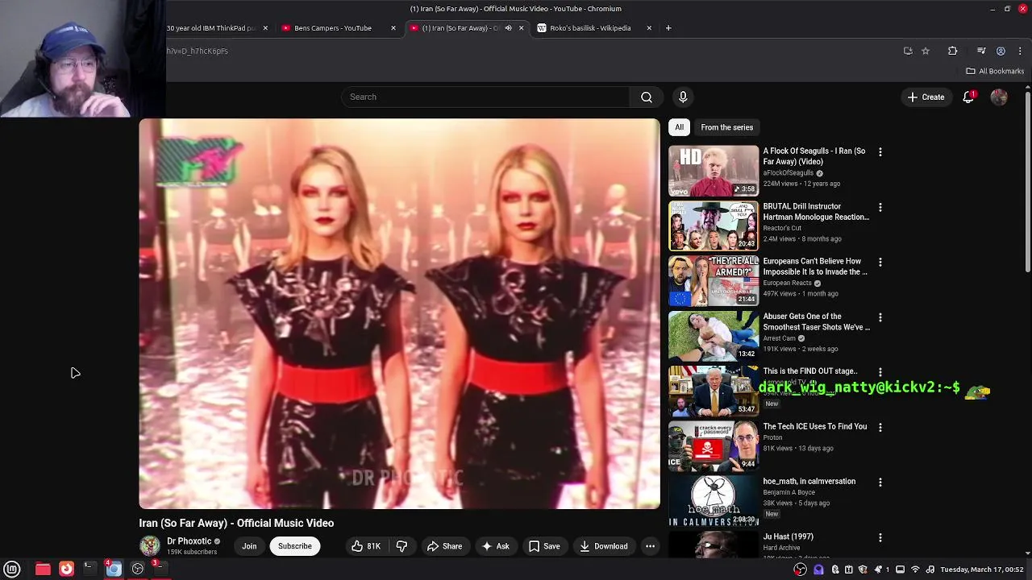Screen dimensions: 1032x580
Task: Click the notifications bell tray icon
Action: pos(878,570)
